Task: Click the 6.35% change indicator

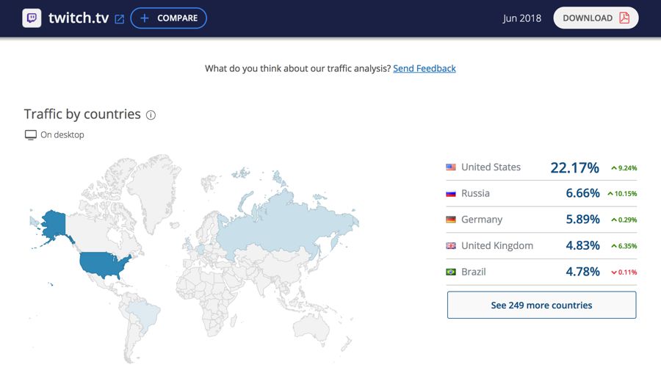Action: tap(624, 246)
